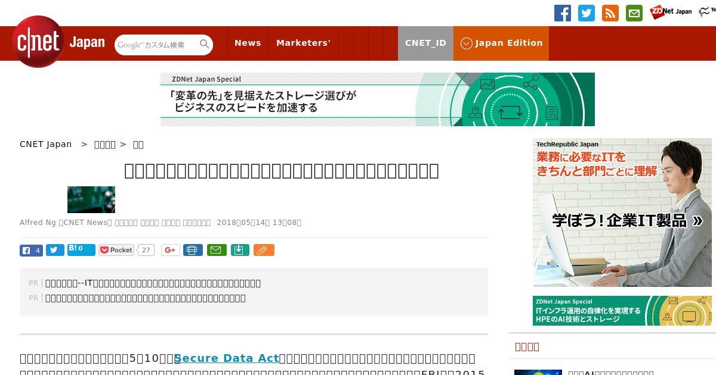Expand the Japan Edition dropdown
The height and width of the screenshot is (375, 716).
click(x=501, y=43)
